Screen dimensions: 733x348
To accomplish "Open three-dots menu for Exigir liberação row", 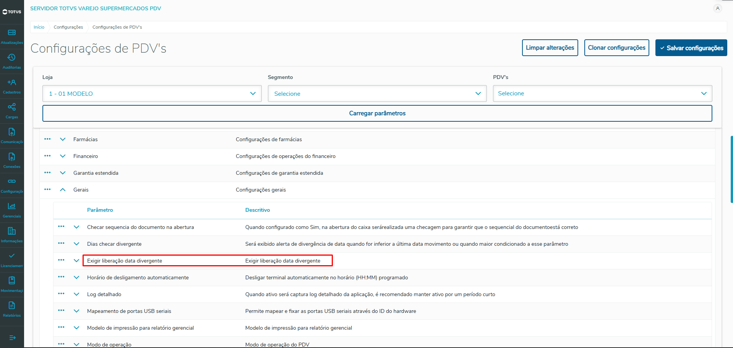I will pyautogui.click(x=61, y=260).
